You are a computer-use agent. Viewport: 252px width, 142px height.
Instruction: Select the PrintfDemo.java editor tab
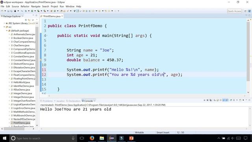pyautogui.click(x=52, y=16)
